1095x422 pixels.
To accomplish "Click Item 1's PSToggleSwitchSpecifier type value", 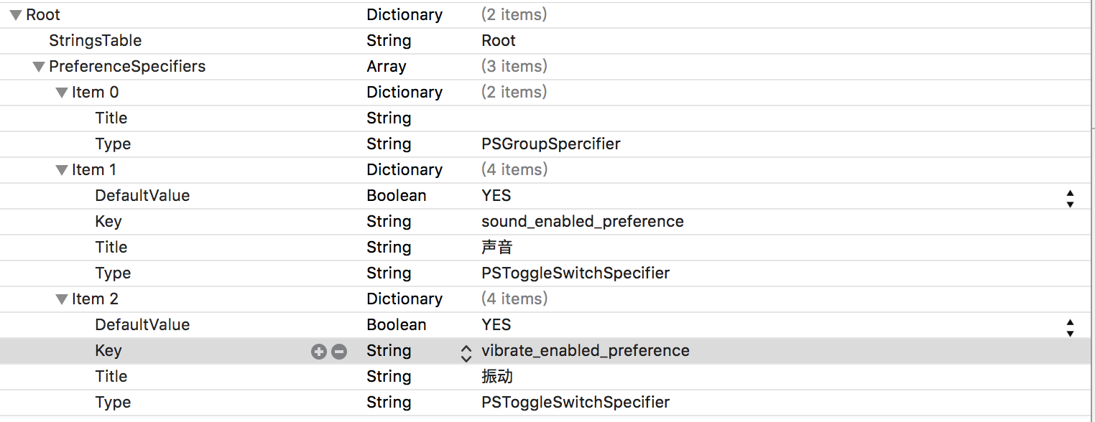I will coord(575,273).
